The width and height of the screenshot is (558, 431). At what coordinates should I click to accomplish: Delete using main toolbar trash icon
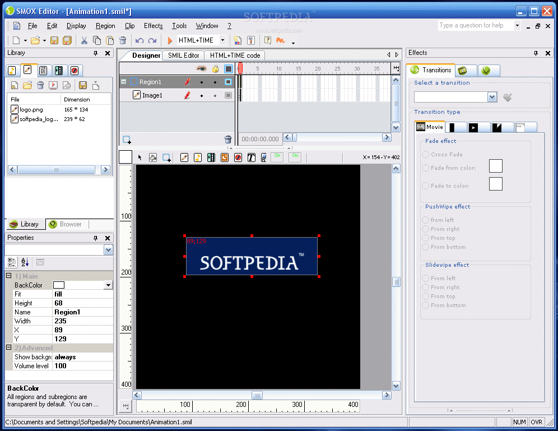pyautogui.click(x=123, y=40)
